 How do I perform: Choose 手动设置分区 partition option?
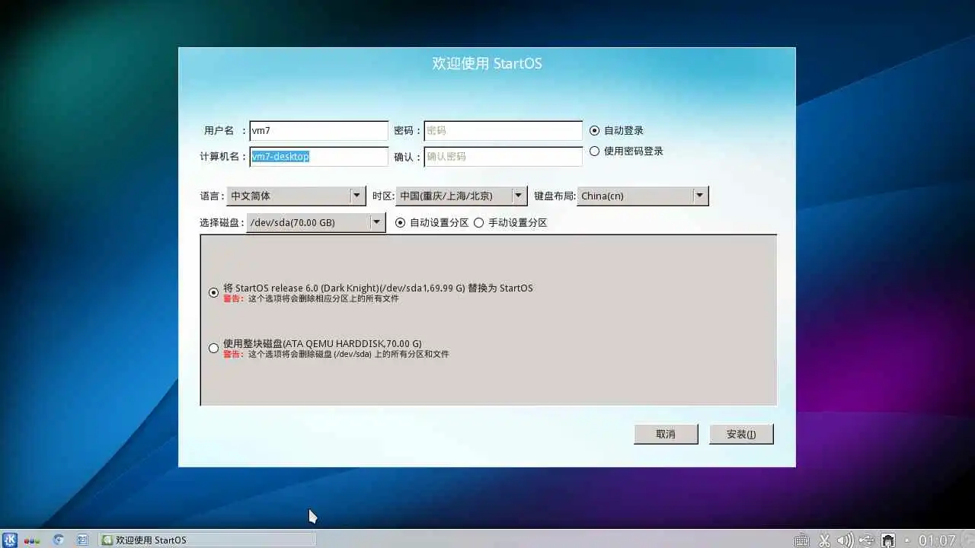point(510,222)
